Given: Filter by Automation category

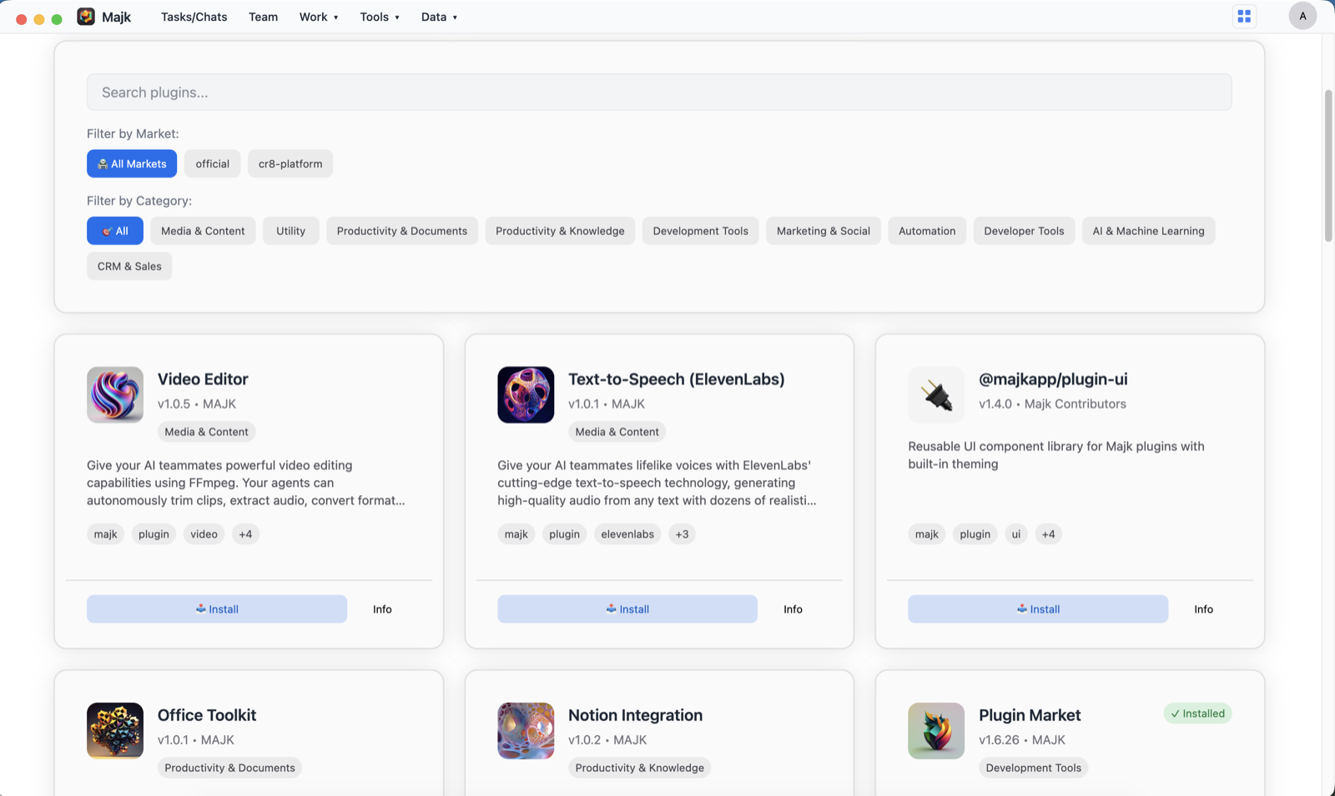Looking at the screenshot, I should (x=927, y=231).
